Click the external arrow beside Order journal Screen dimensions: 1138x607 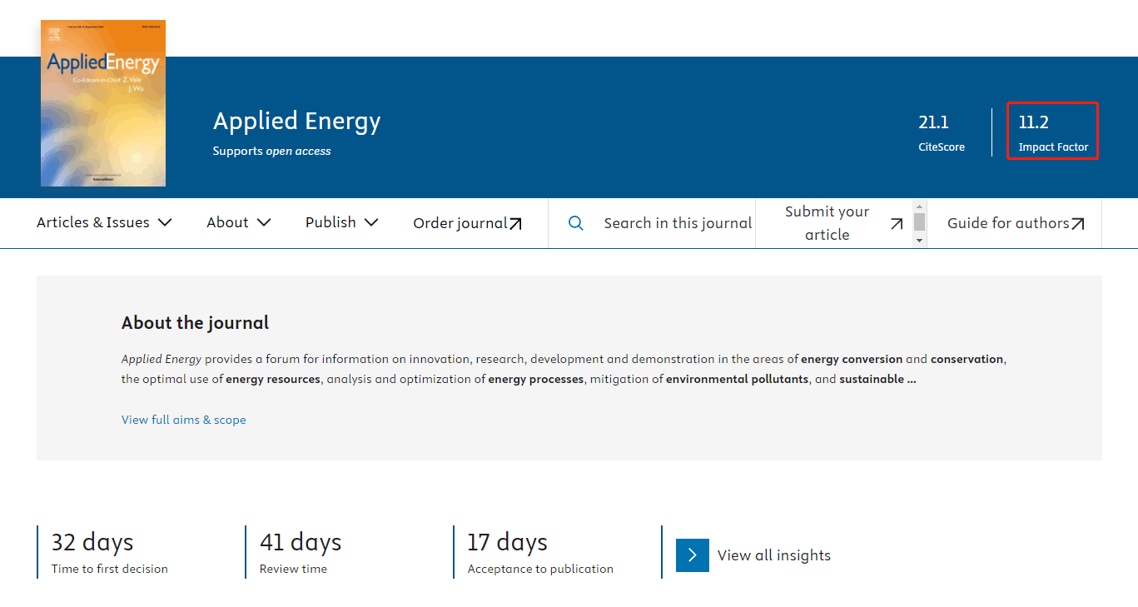(x=515, y=223)
